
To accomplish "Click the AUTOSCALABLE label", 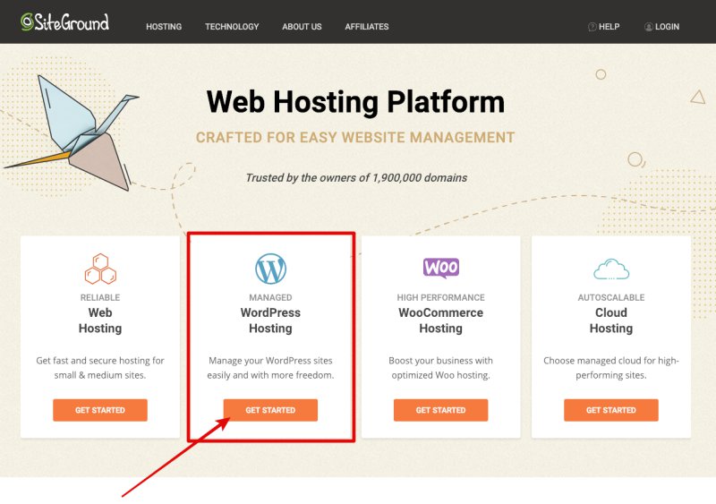I will [x=611, y=297].
